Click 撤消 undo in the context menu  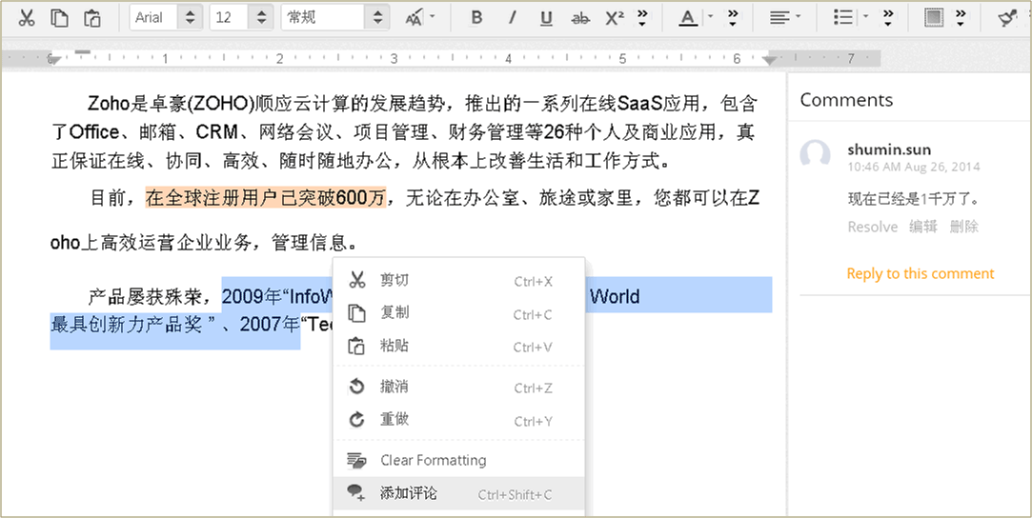(x=395, y=387)
